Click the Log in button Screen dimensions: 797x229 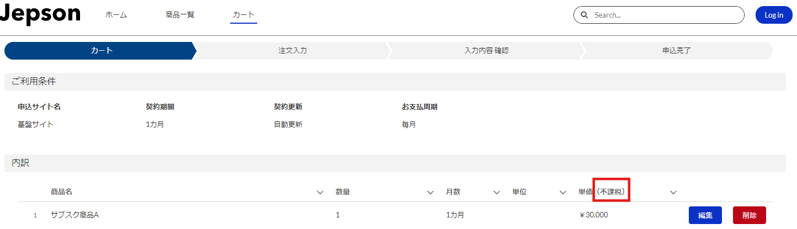pyautogui.click(x=774, y=15)
